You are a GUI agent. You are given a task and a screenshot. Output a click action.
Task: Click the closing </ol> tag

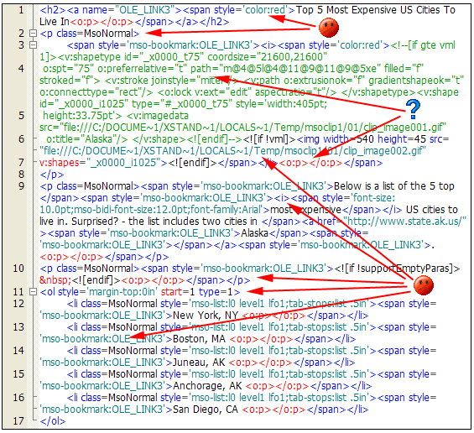[x=53, y=421]
